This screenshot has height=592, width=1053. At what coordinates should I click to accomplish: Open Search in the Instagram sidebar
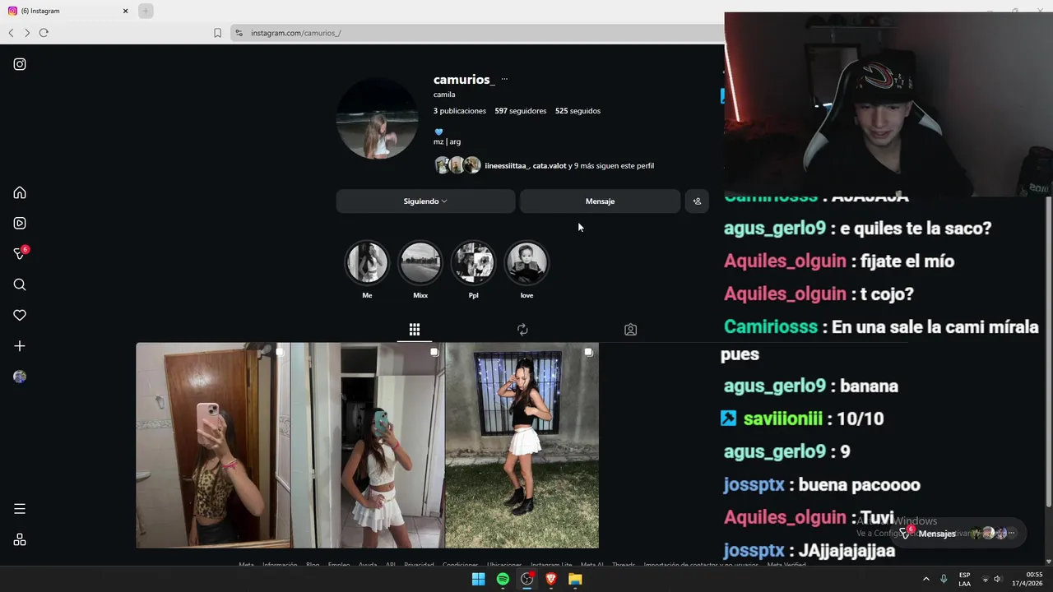point(20,284)
